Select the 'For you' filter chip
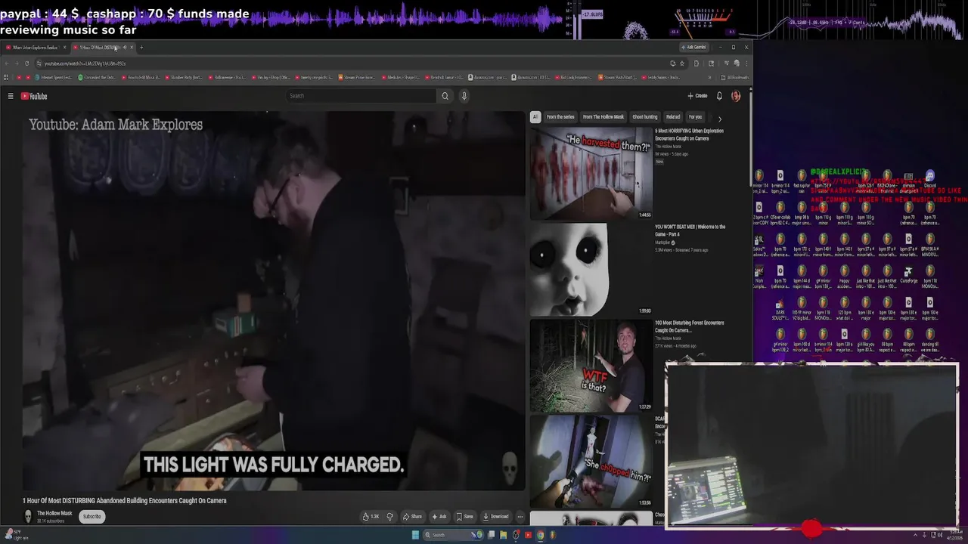This screenshot has width=968, height=544. 695,117
